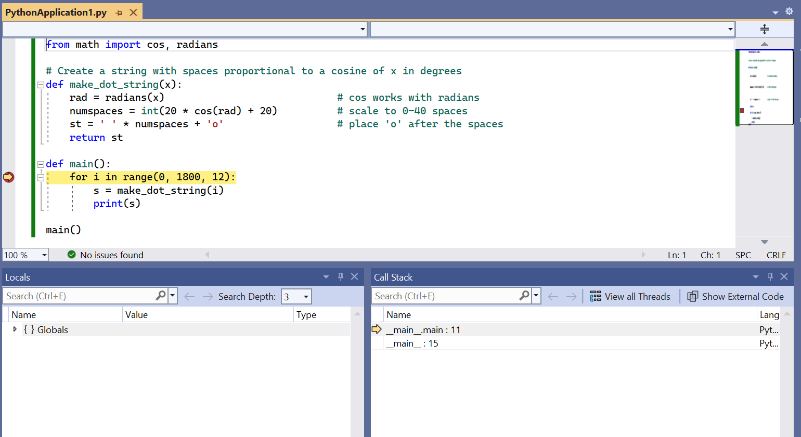Open the settings gear in the top-right corner
This screenshot has width=801, height=437.
click(789, 11)
